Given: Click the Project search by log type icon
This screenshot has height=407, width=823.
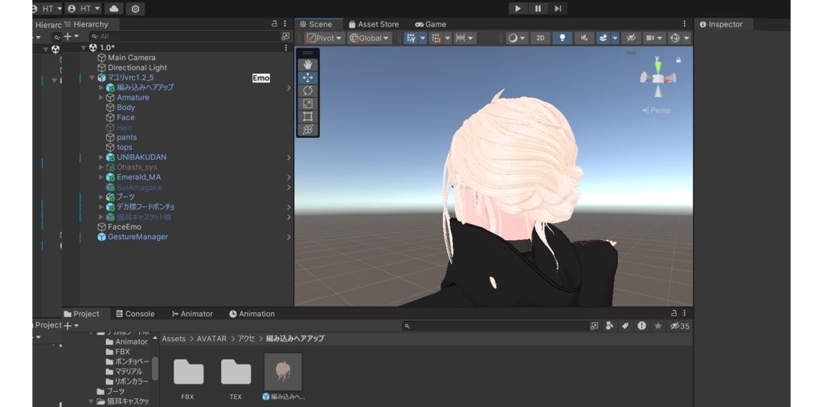Looking at the screenshot, I should (641, 326).
